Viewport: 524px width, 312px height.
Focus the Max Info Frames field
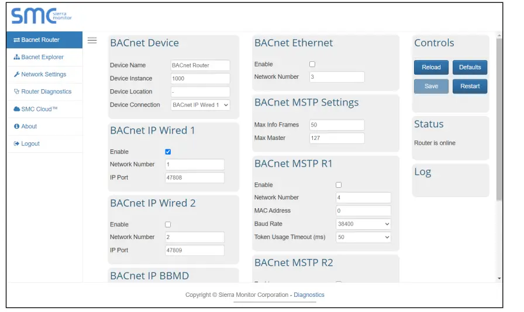337,125
